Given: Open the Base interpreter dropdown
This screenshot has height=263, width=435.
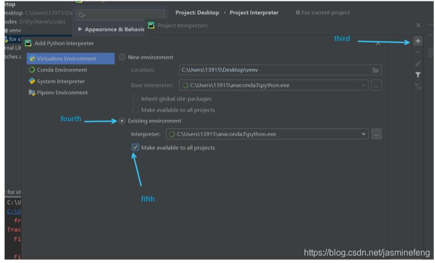Looking at the screenshot, I should pos(363,85).
